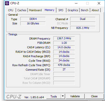
Task: Switch to the CPU tab
Action: tap(11, 10)
